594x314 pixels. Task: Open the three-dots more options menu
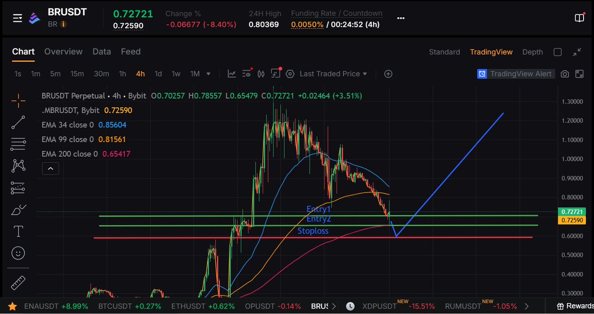(x=402, y=18)
